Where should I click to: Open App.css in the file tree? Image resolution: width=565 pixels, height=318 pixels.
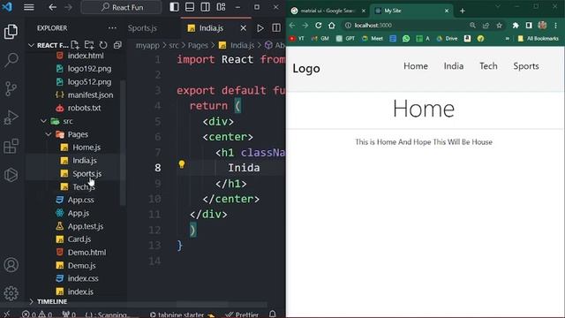[x=80, y=200]
